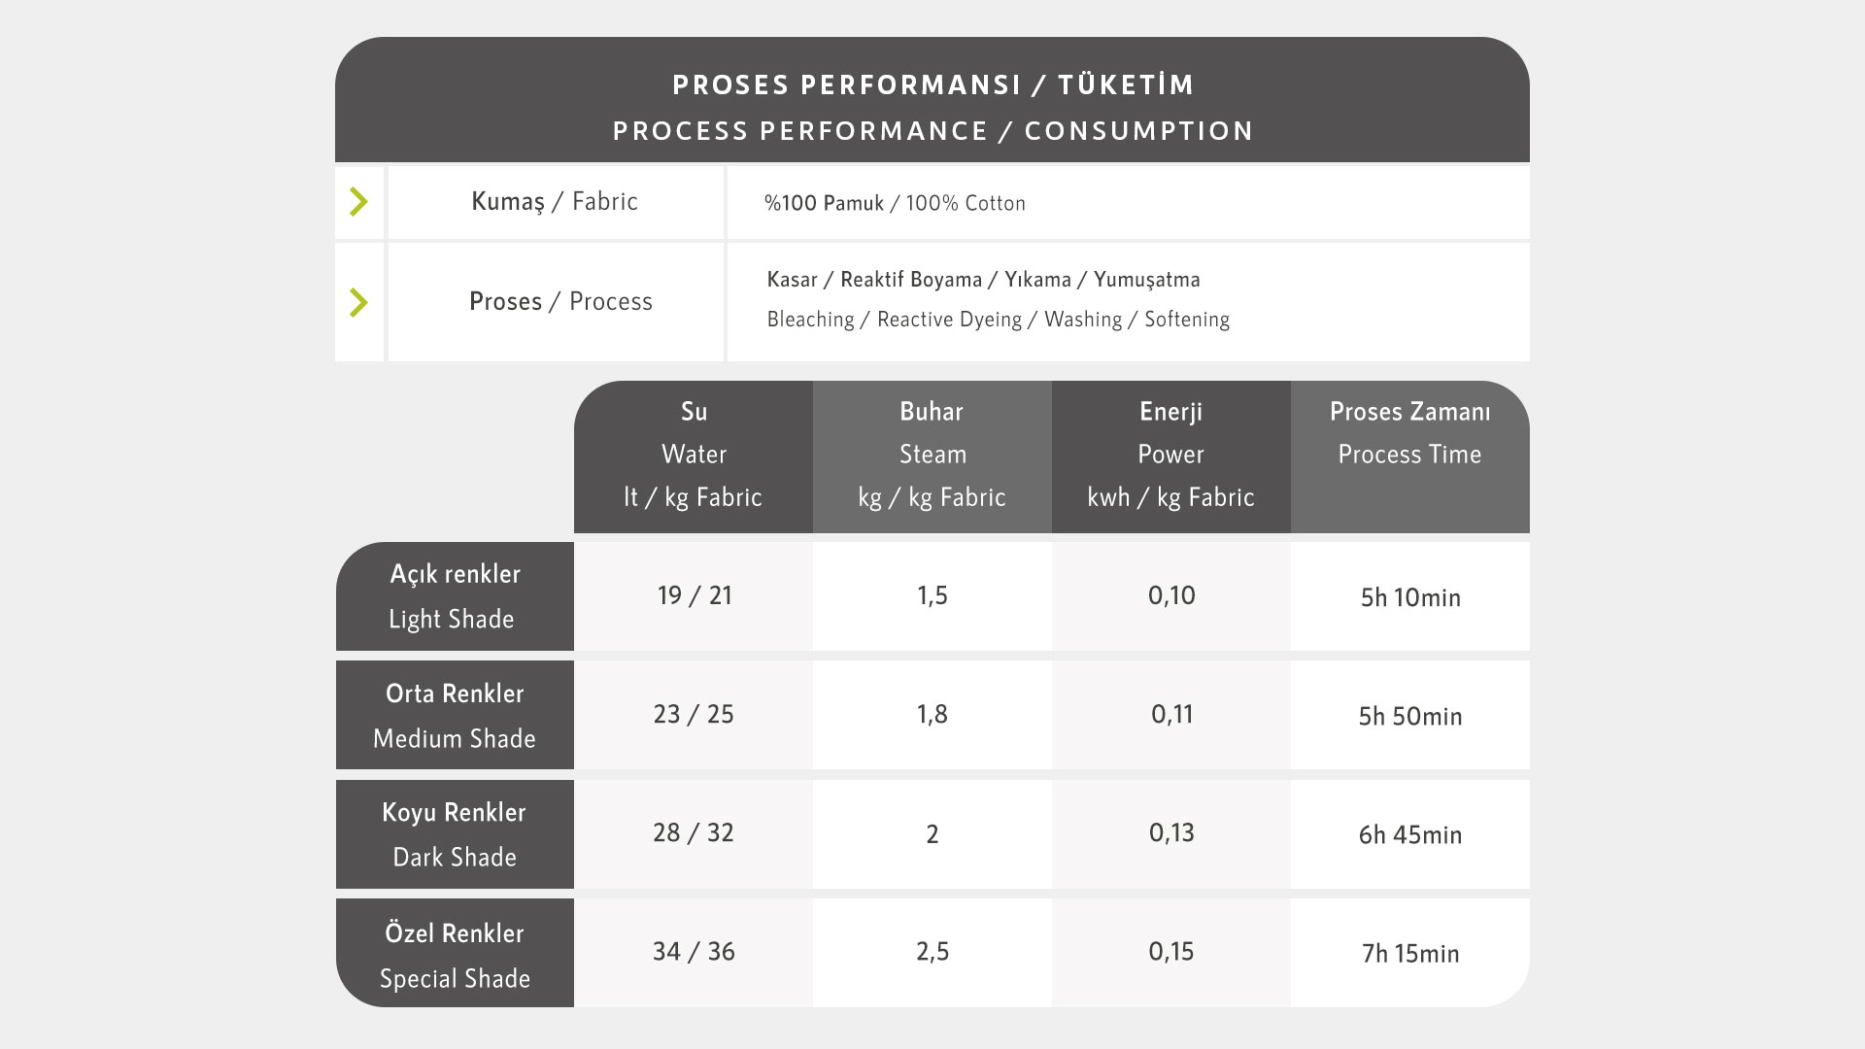Click the 1,8 steam value cell
The width and height of the screenshot is (1865, 1049).
932,715
